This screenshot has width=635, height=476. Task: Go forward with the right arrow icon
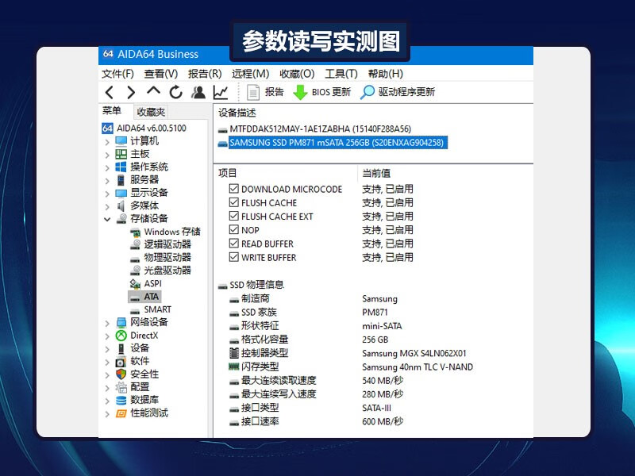(130, 92)
